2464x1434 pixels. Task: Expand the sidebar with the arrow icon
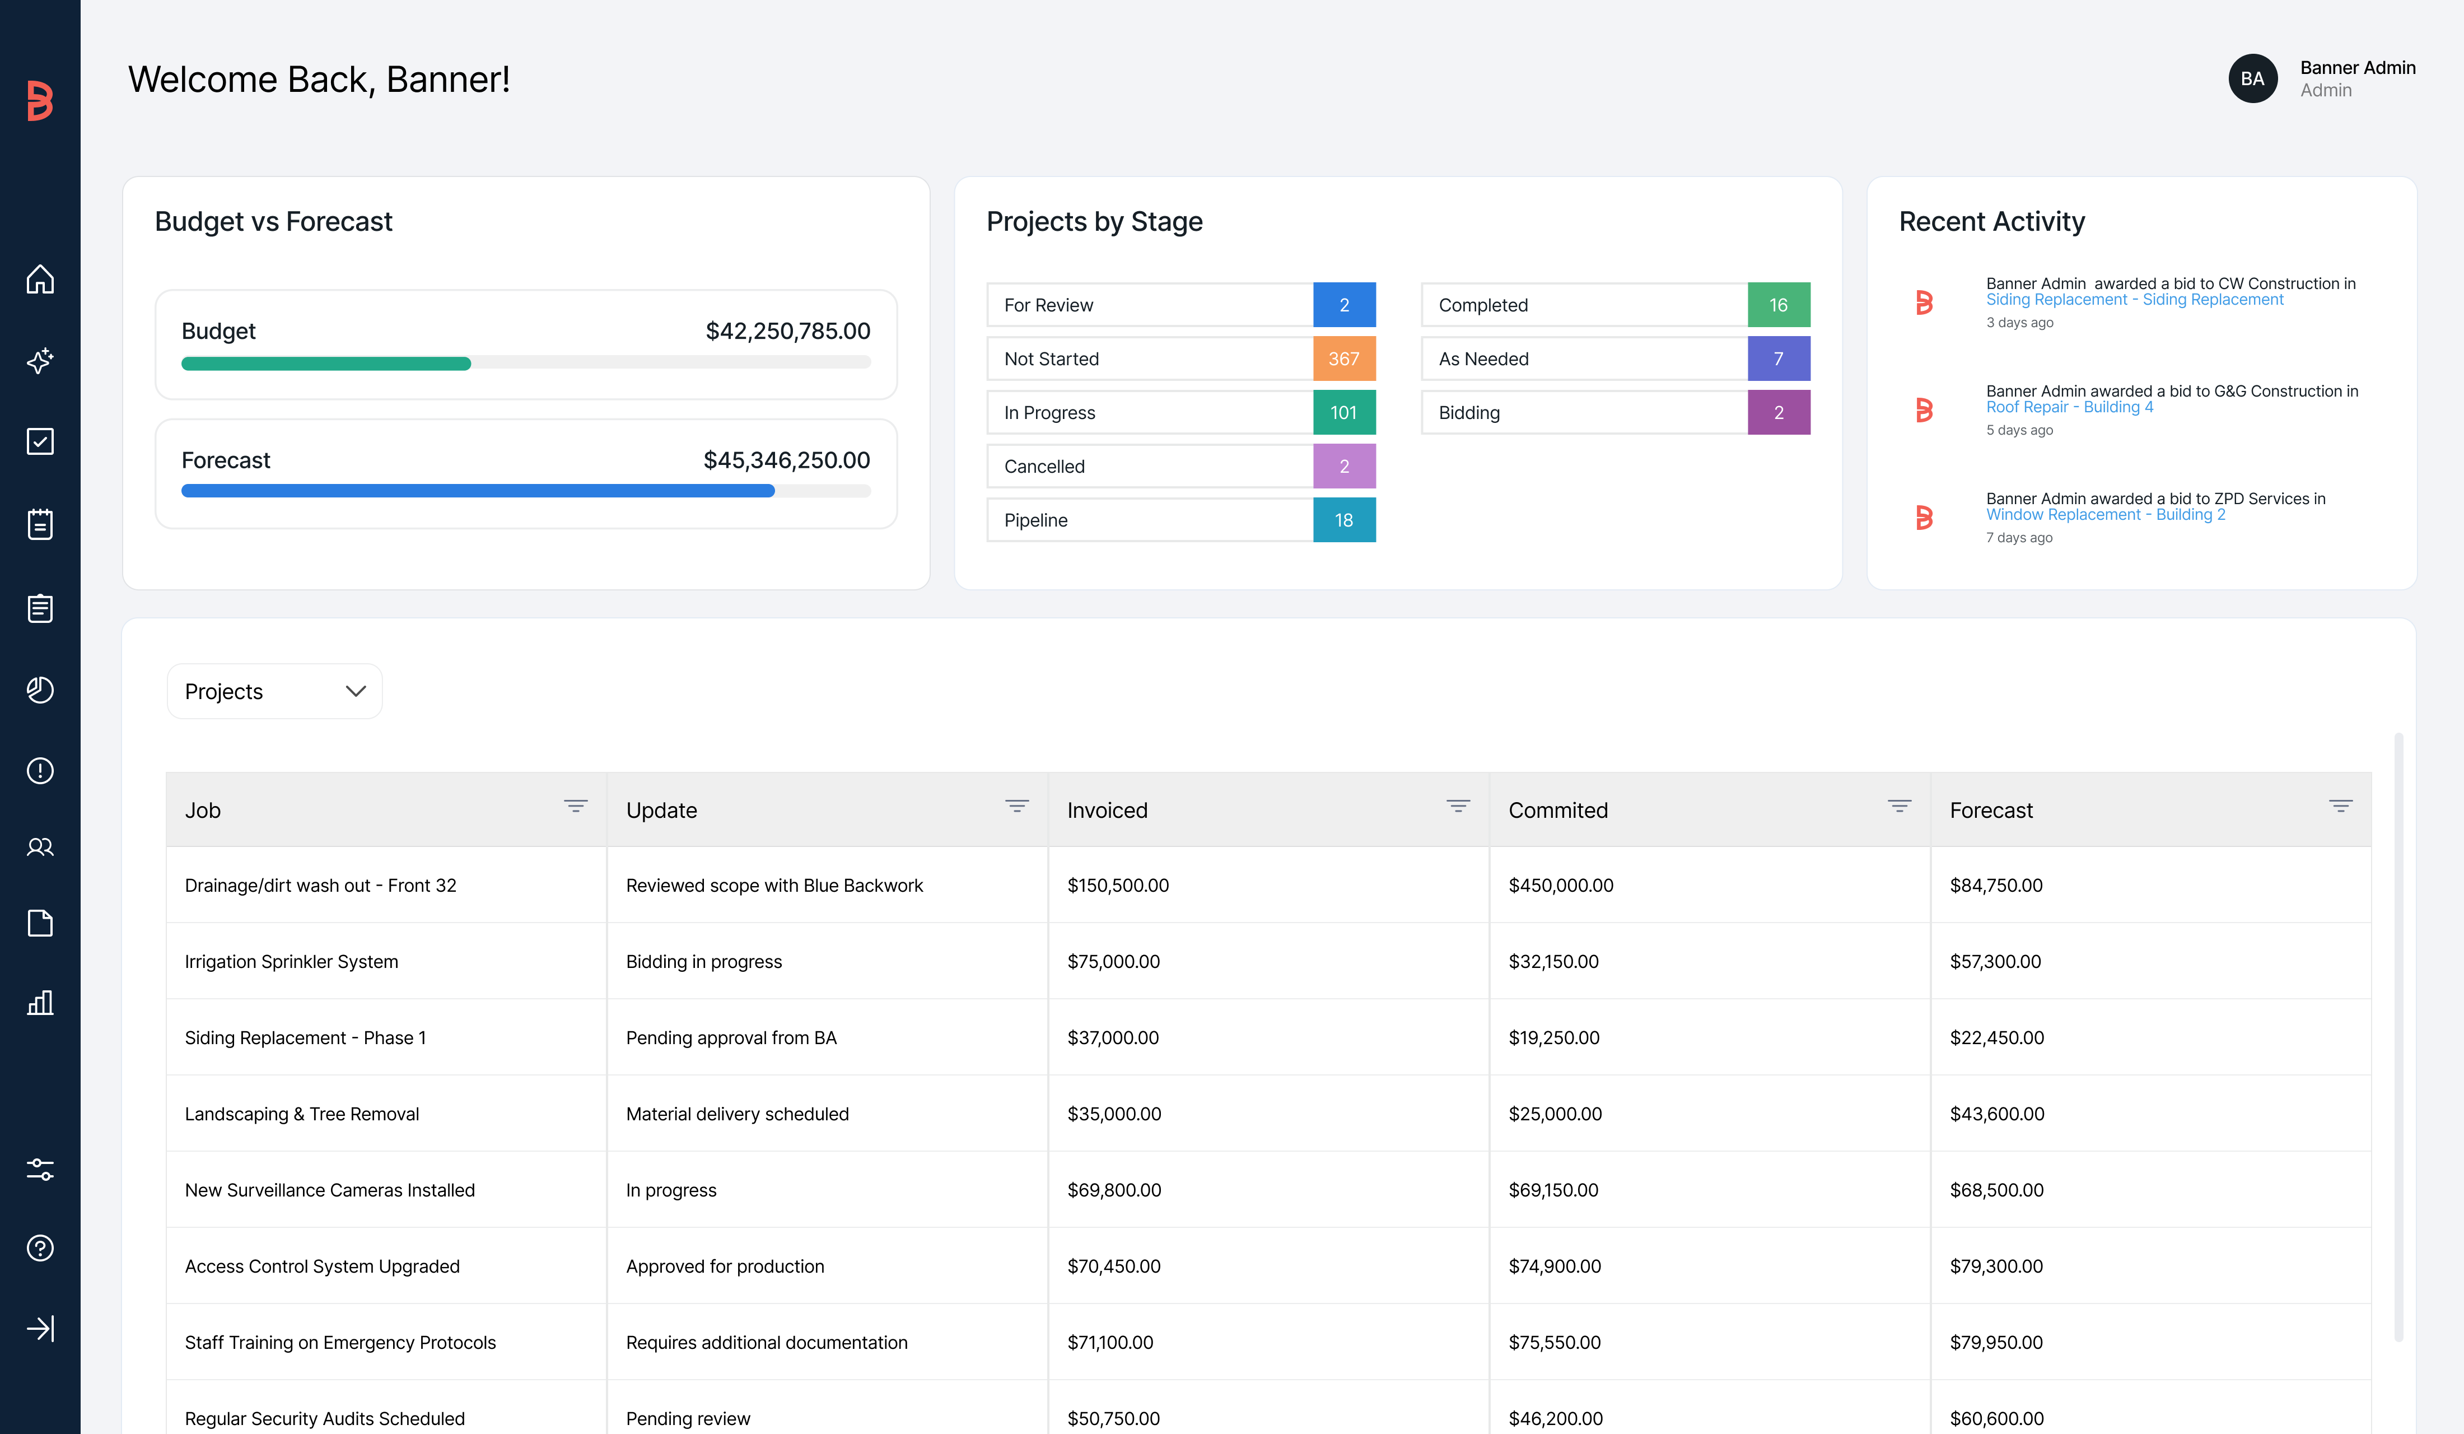click(40, 1328)
